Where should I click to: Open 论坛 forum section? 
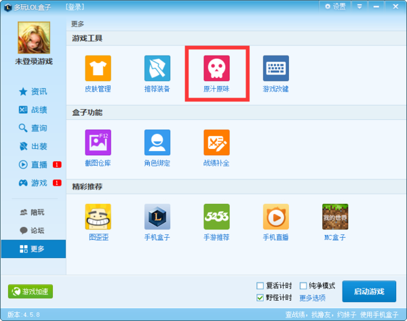pos(33,230)
